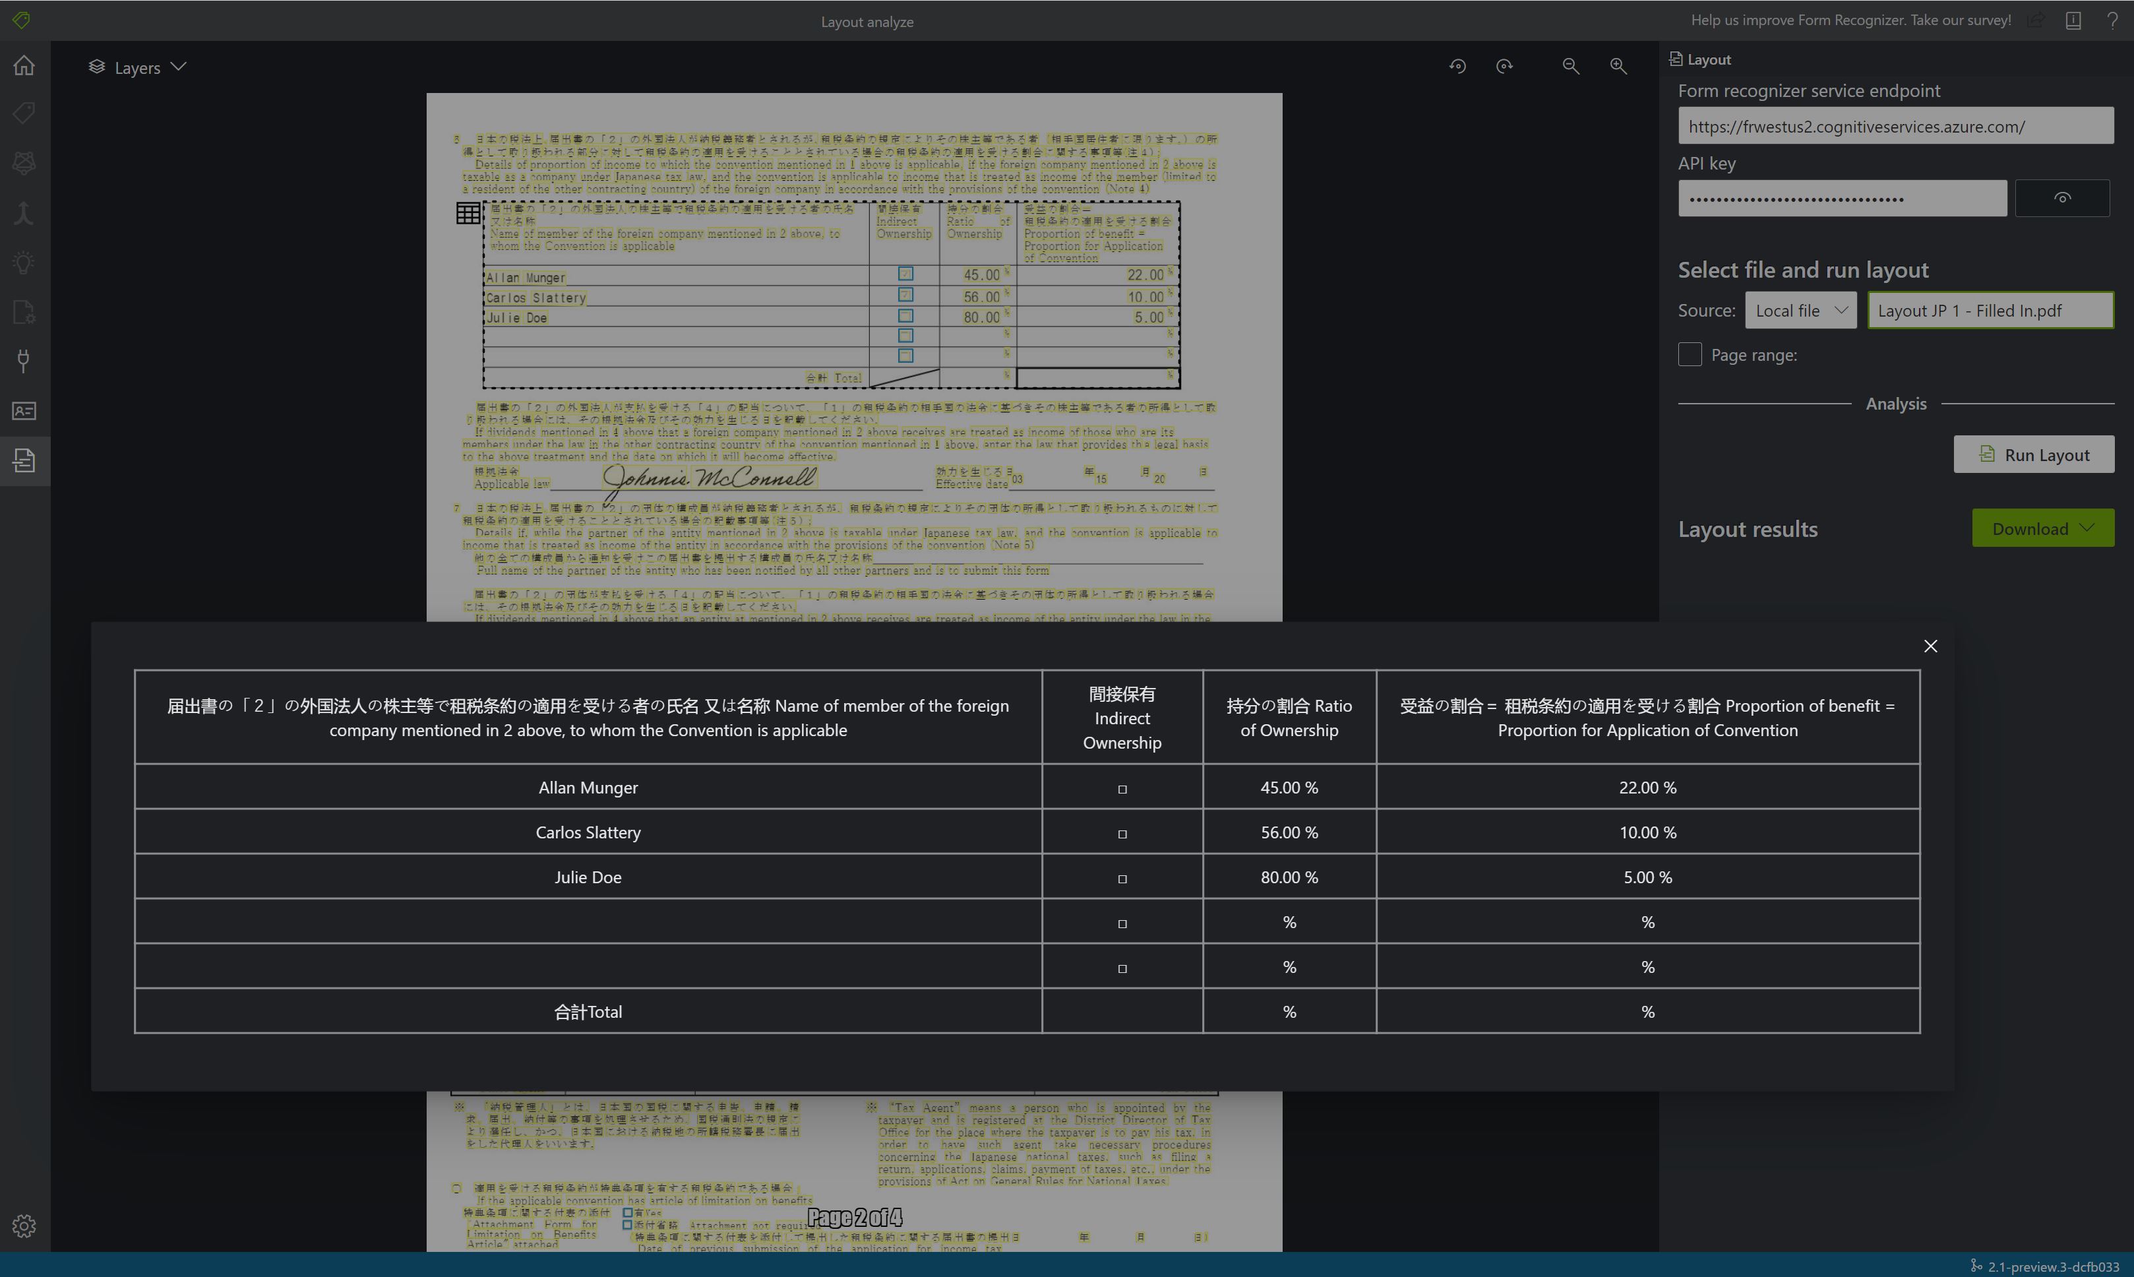Click the Layers panel icon
2134x1277 pixels.
pos(96,67)
